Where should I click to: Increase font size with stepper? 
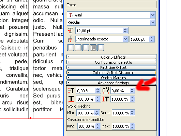[x=125, y=29]
